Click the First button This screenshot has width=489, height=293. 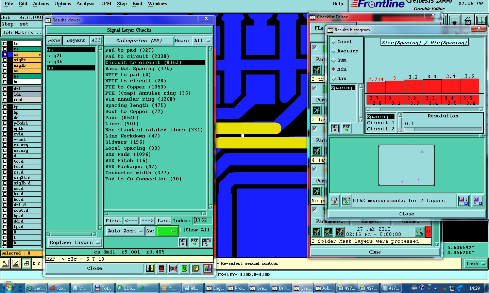(113, 221)
